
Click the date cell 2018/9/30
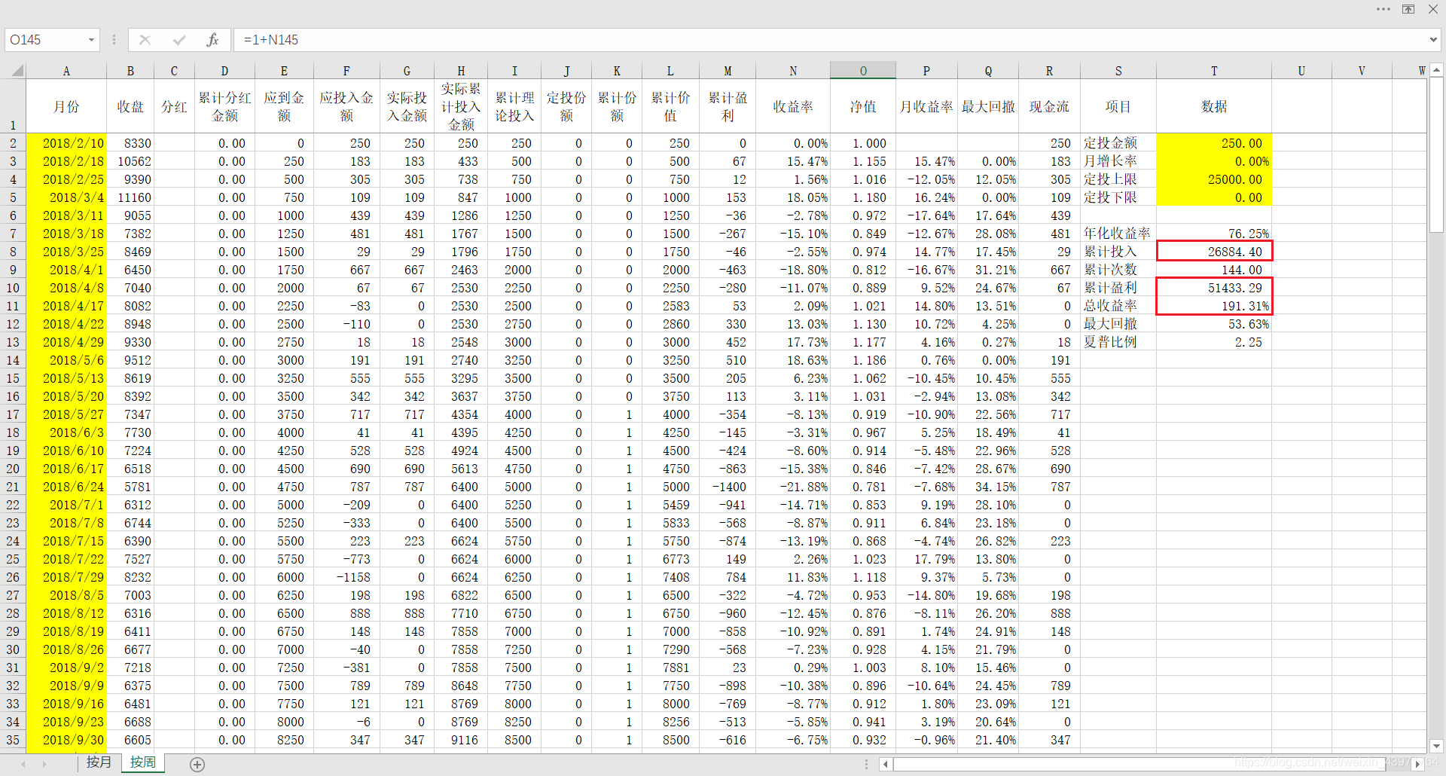[x=66, y=740]
